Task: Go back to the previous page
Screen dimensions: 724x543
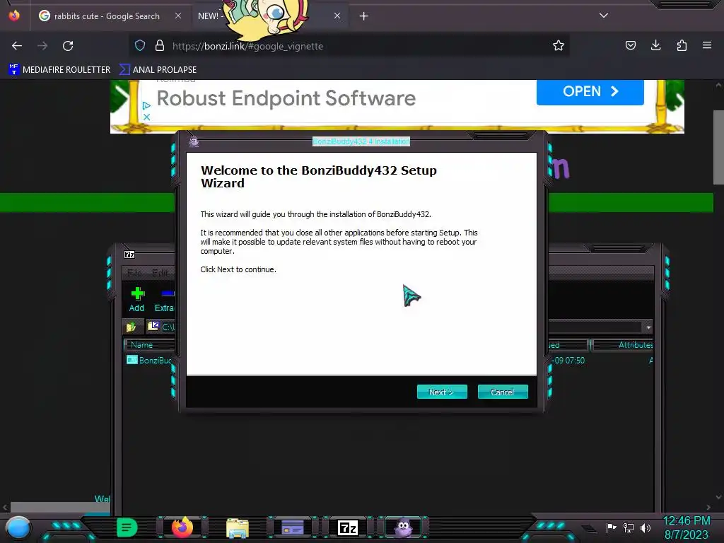Action: (x=17, y=46)
